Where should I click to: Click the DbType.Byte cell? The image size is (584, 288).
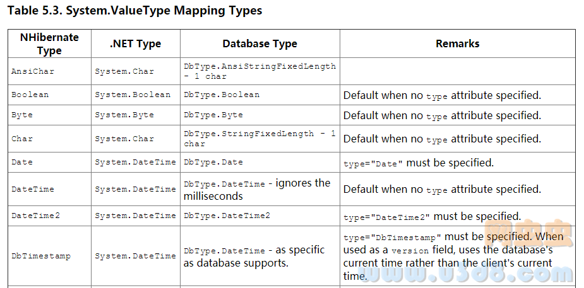click(260, 115)
